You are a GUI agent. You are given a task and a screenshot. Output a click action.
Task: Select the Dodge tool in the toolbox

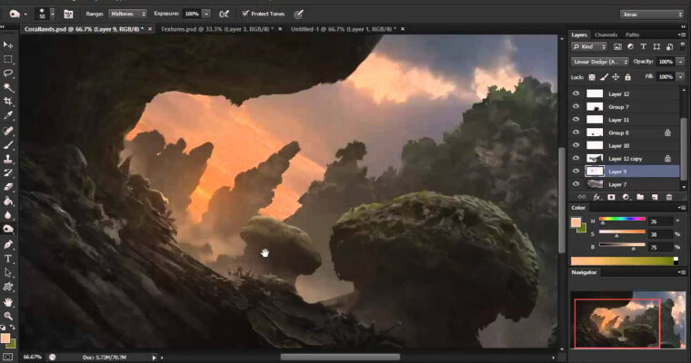pyautogui.click(x=8, y=230)
